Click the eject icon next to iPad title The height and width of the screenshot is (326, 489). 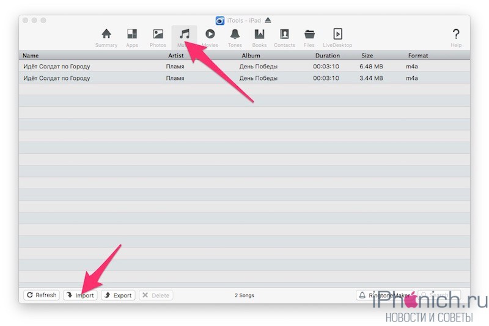coord(268,20)
